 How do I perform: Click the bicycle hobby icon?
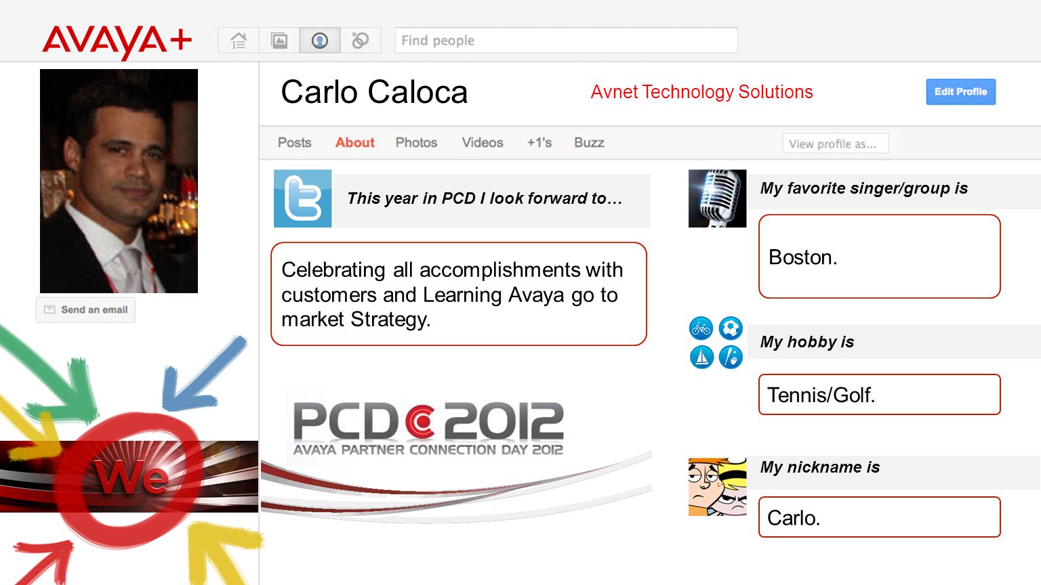coord(701,328)
